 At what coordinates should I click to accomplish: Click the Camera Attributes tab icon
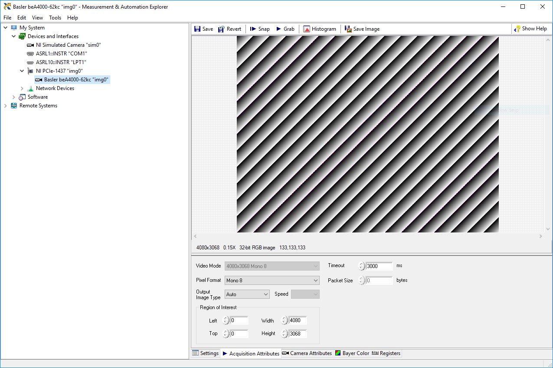[x=285, y=353]
